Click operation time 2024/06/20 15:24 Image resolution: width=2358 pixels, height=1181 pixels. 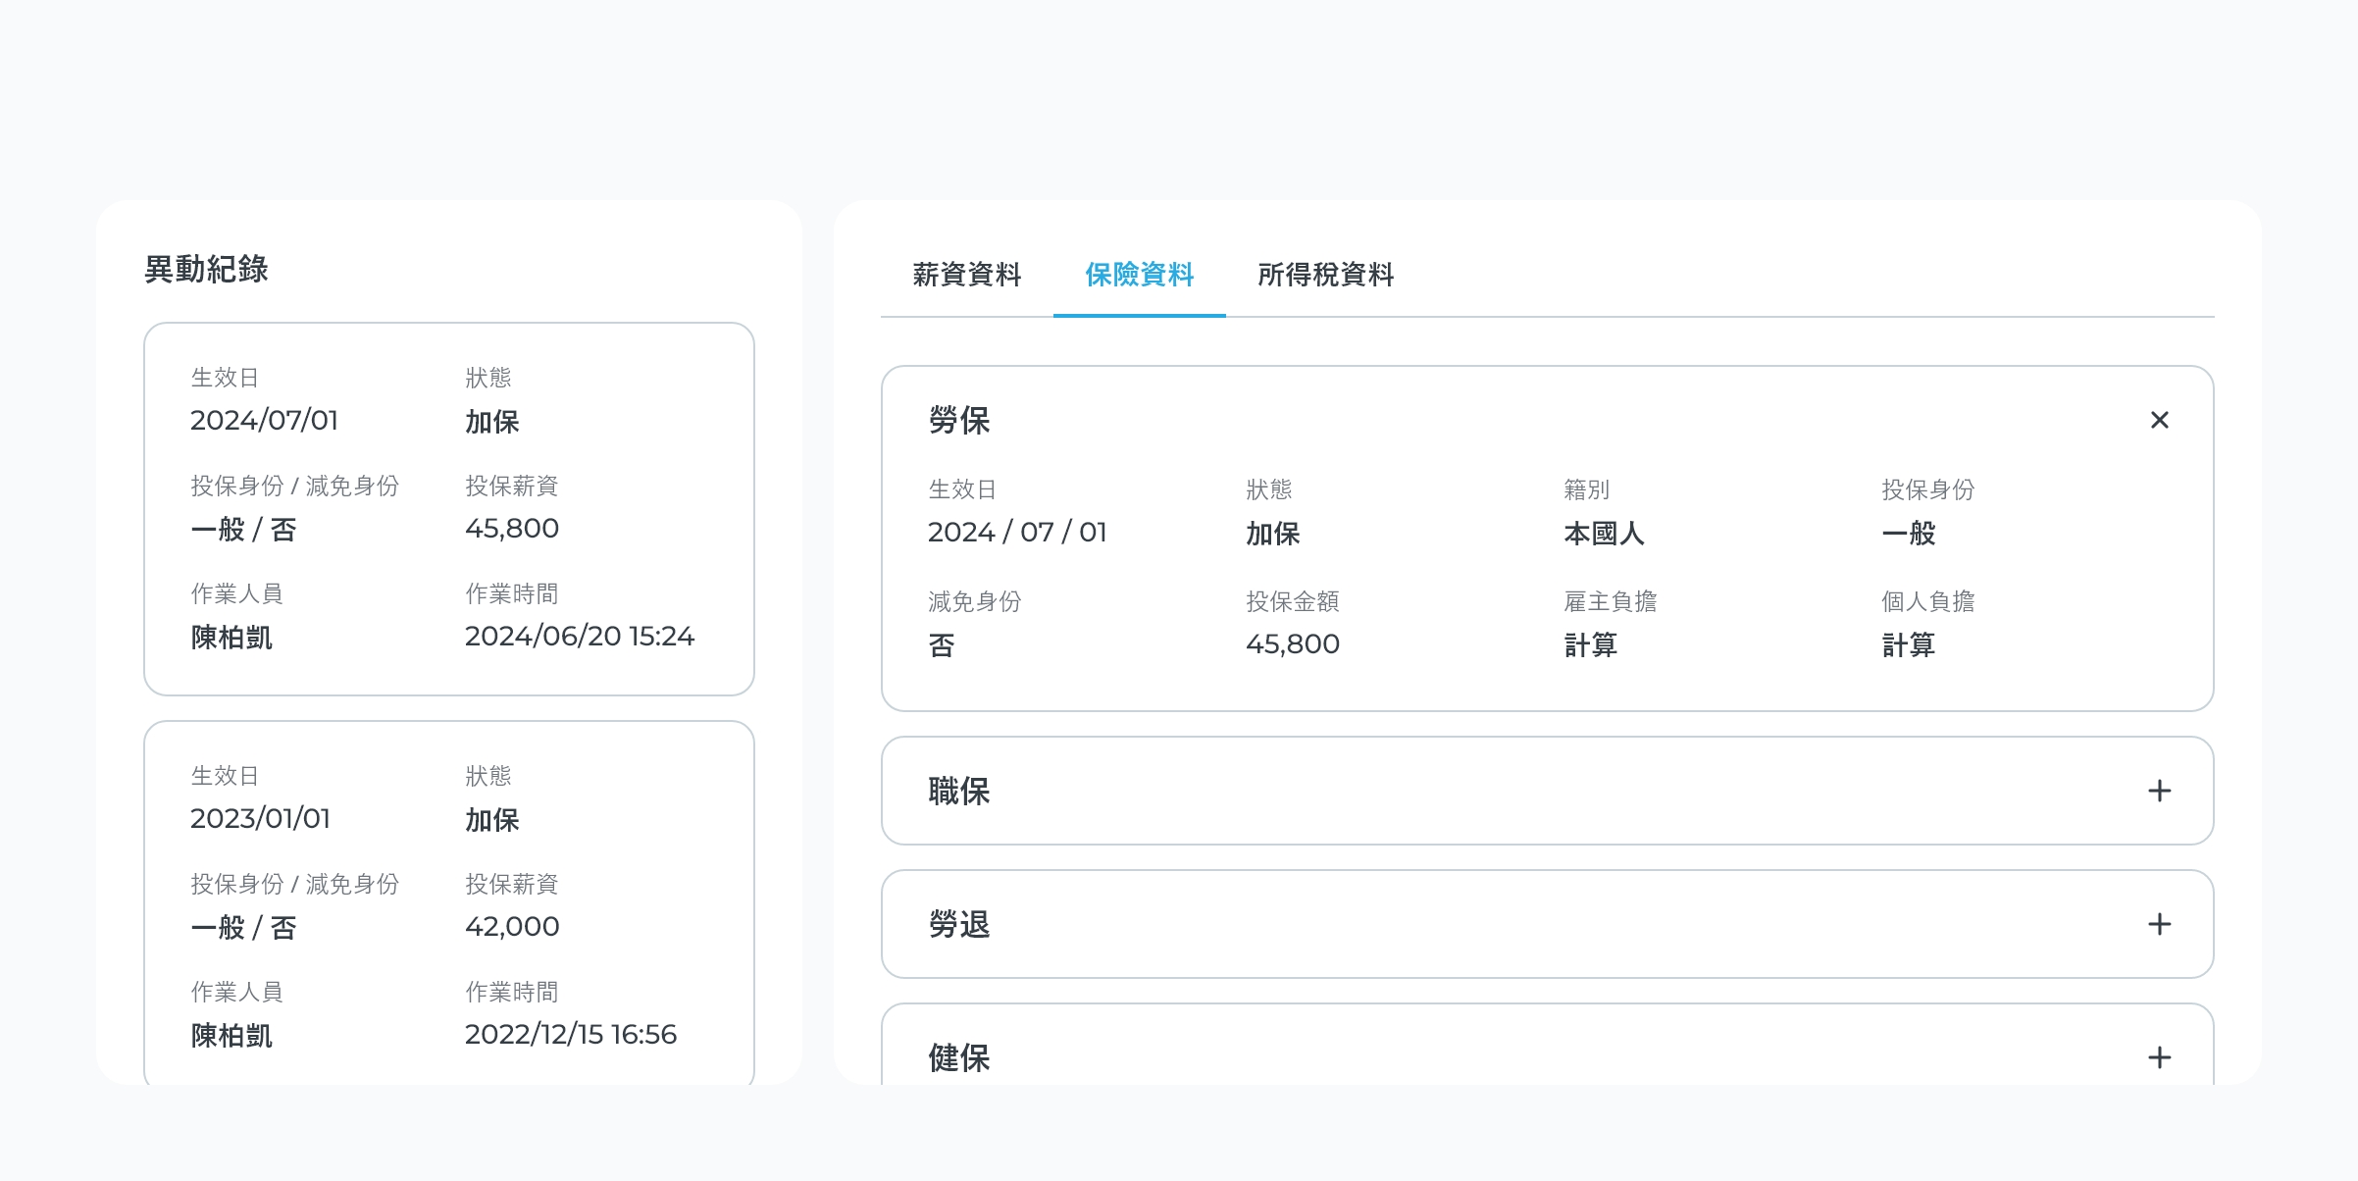(579, 636)
